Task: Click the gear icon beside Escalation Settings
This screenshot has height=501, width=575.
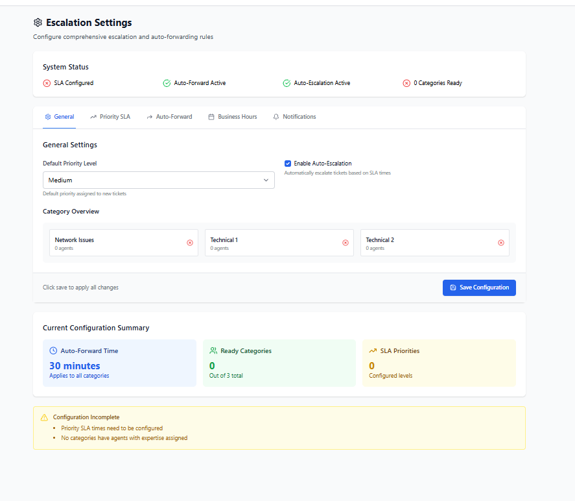Action: point(38,22)
